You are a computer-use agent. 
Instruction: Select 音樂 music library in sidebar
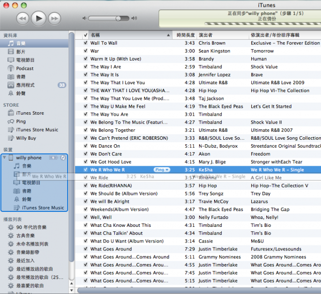click(x=34, y=44)
